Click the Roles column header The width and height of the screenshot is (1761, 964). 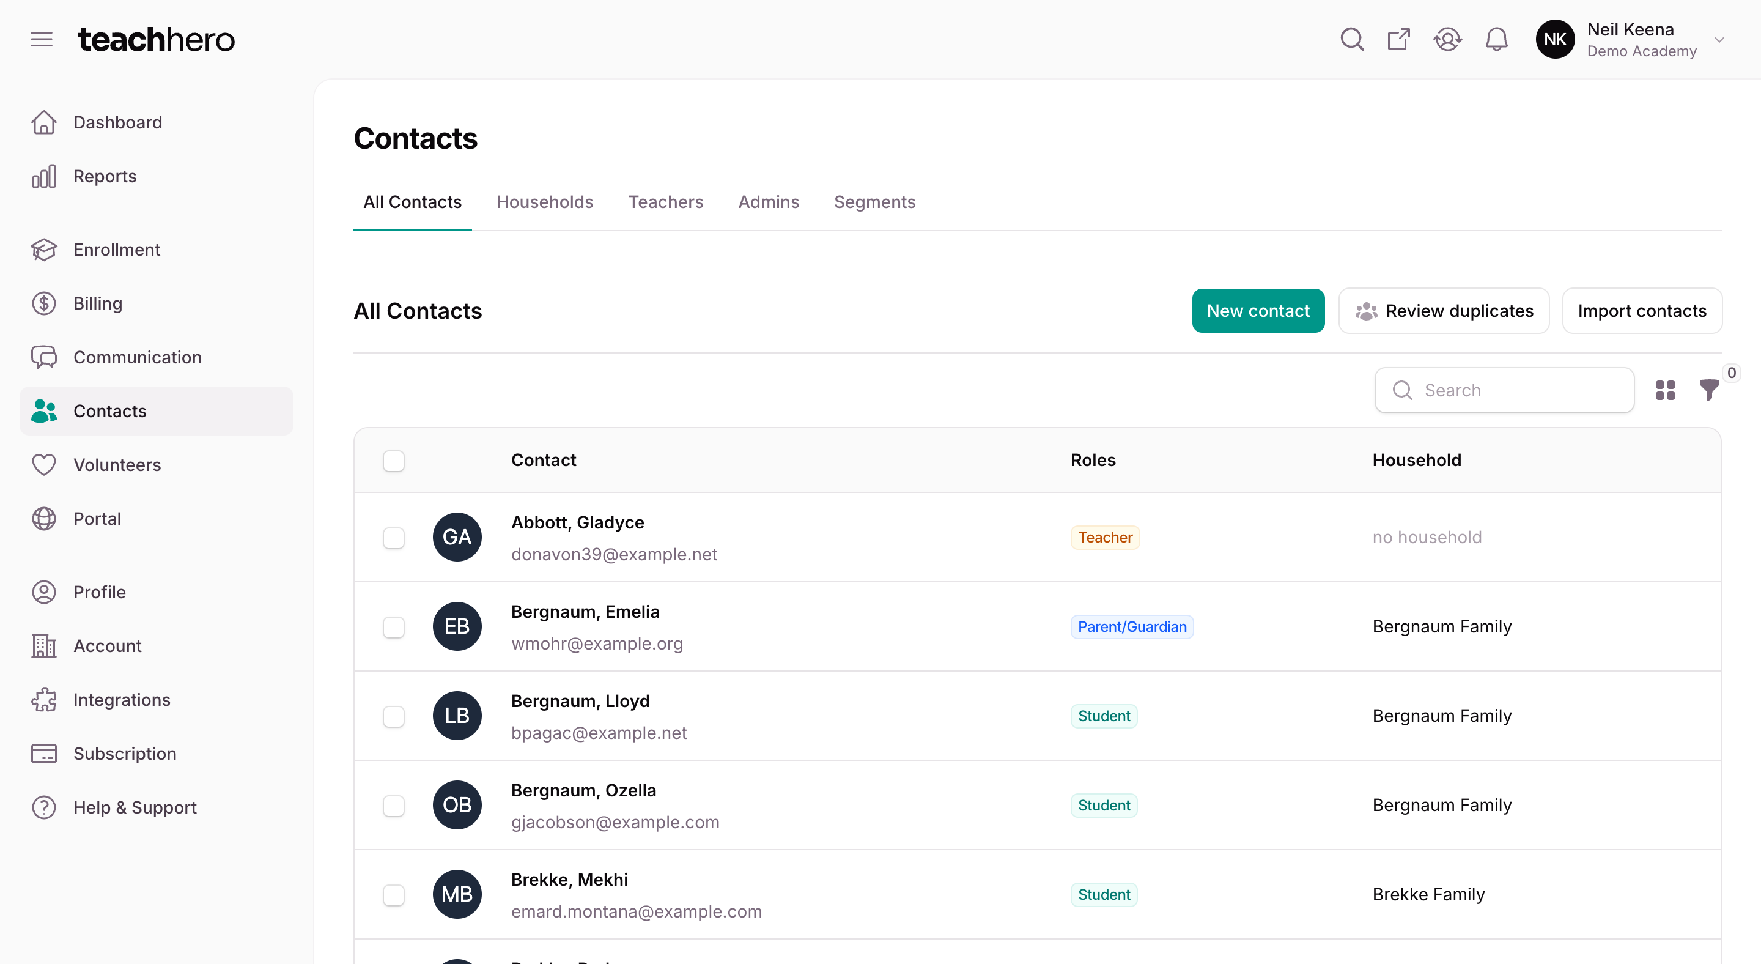coord(1093,461)
